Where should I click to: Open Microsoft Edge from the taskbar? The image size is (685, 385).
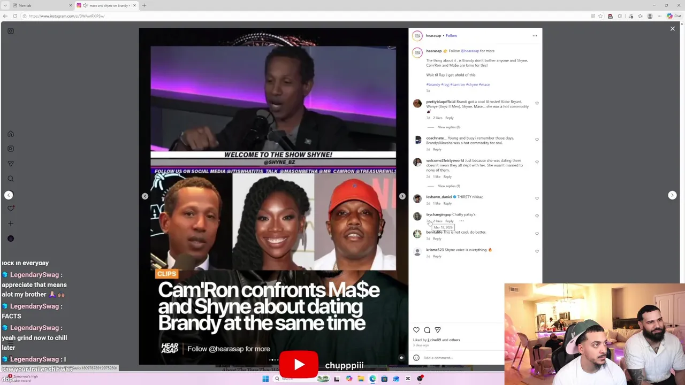[x=372, y=379]
